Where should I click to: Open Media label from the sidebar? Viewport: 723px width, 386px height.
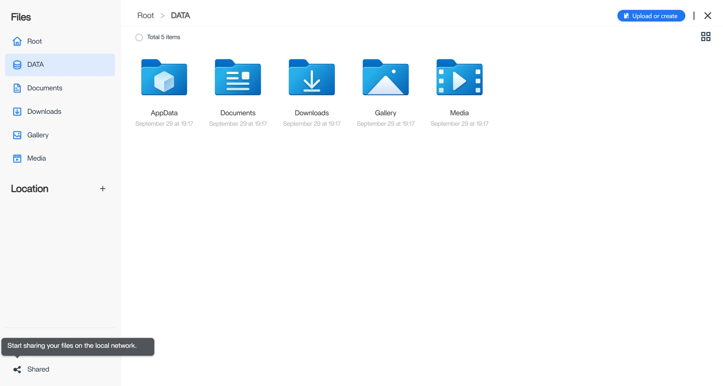coord(37,159)
